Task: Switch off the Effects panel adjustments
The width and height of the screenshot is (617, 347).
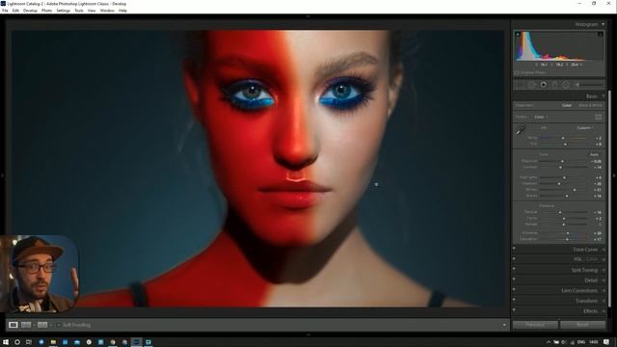Action: (x=514, y=310)
